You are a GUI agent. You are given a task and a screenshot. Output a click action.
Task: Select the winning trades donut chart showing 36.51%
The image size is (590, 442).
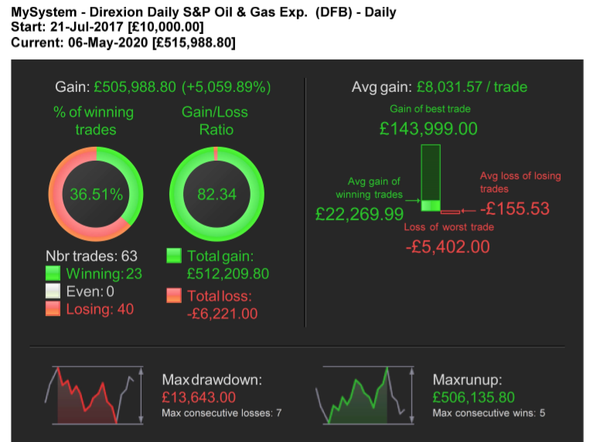[96, 194]
